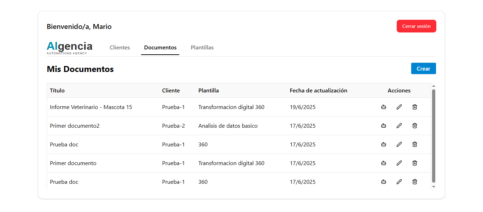The width and height of the screenshot is (483, 212).
Task: Click the table scrollbar down arrow
Action: (x=433, y=187)
